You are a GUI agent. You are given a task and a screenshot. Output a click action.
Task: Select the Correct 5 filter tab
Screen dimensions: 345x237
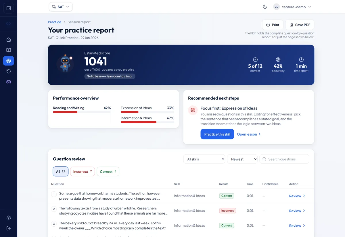[108, 172]
